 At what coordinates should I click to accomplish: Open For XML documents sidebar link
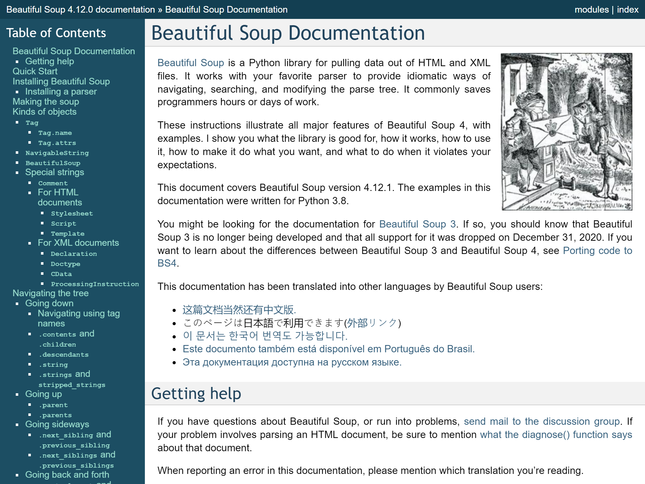(x=78, y=243)
